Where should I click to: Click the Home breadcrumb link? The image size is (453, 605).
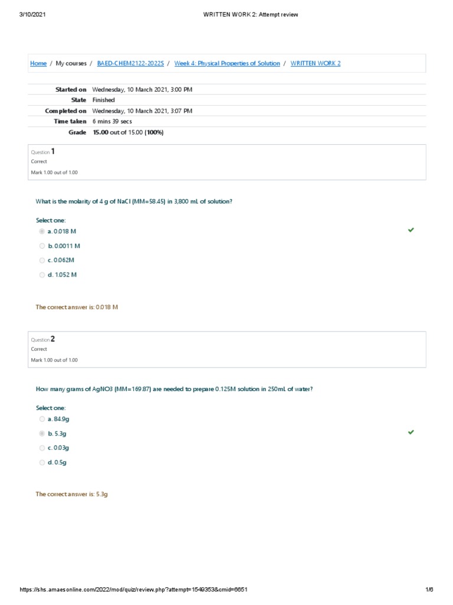pos(38,63)
